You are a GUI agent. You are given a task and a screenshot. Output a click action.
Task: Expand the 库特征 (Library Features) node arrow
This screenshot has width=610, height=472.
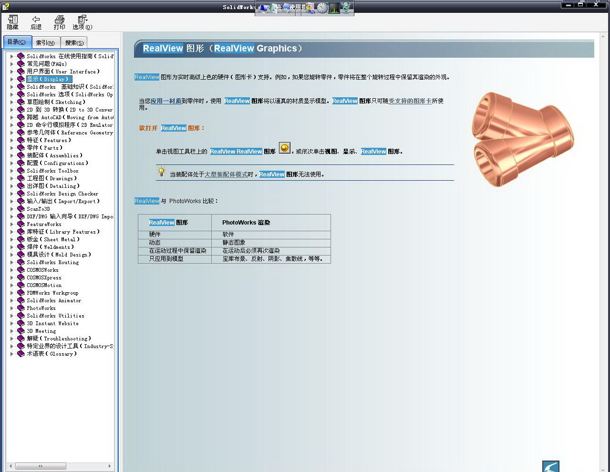[x=12, y=232]
